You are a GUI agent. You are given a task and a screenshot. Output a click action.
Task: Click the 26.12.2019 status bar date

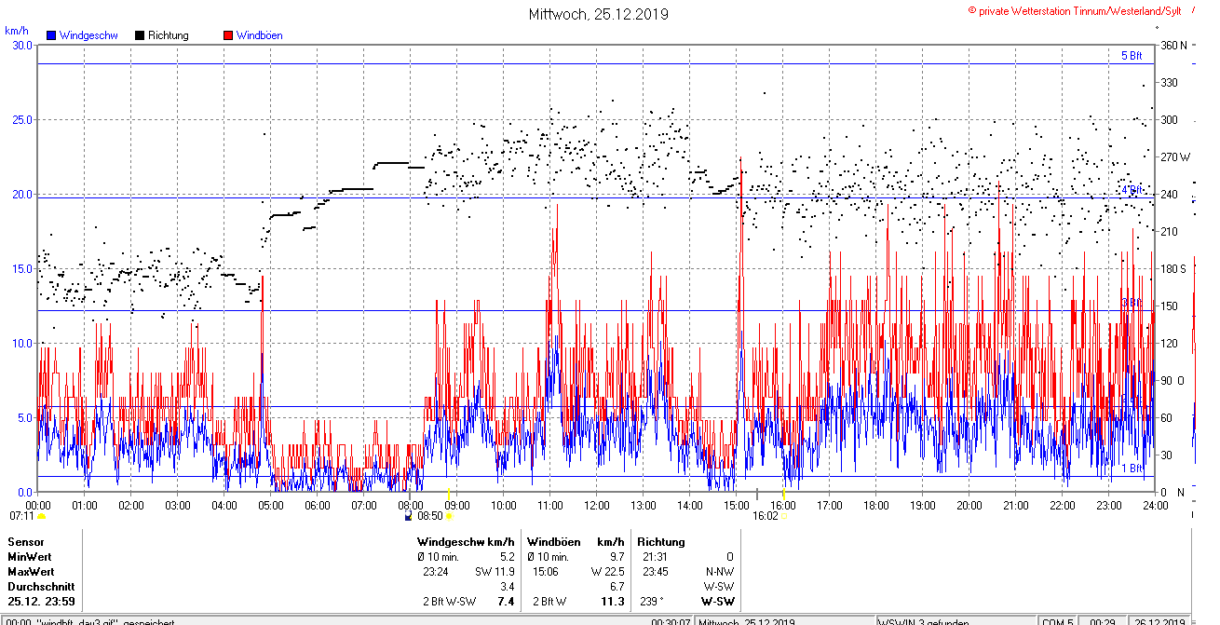tap(1159, 621)
